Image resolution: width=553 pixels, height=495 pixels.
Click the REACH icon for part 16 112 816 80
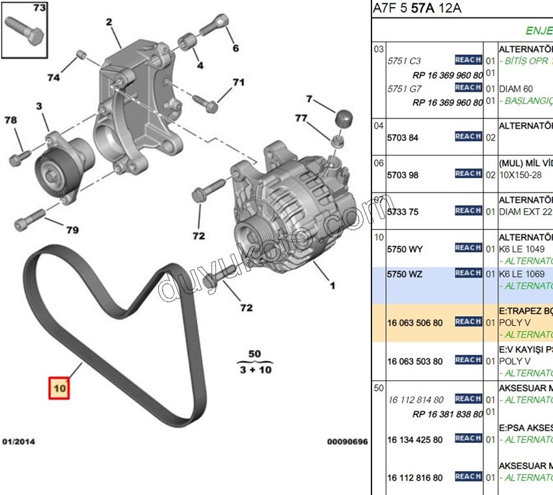point(467,475)
